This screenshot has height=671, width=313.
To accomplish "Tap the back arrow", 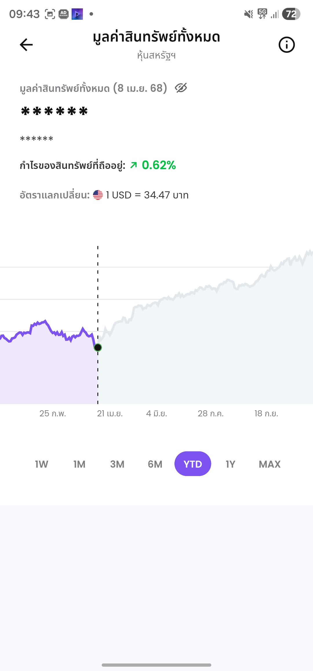I will [26, 45].
